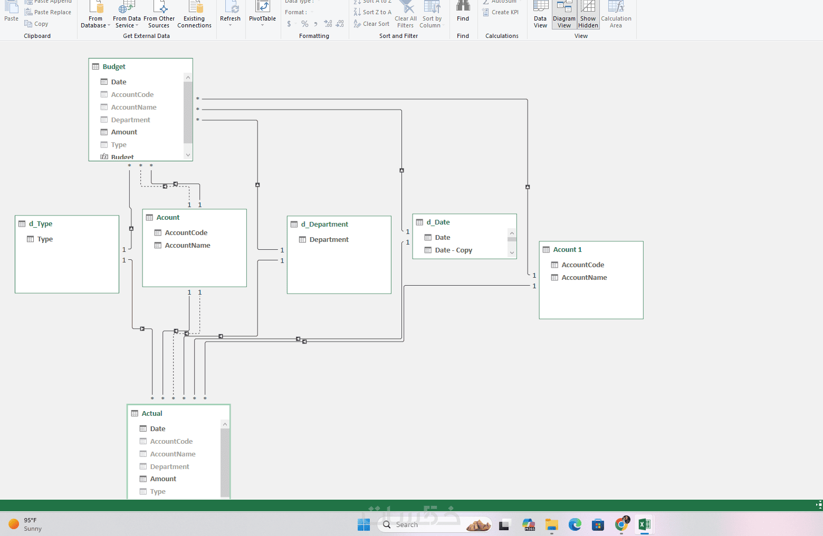Select the AccountCode field in Acount table
This screenshot has height=536, width=823.
tap(186, 232)
